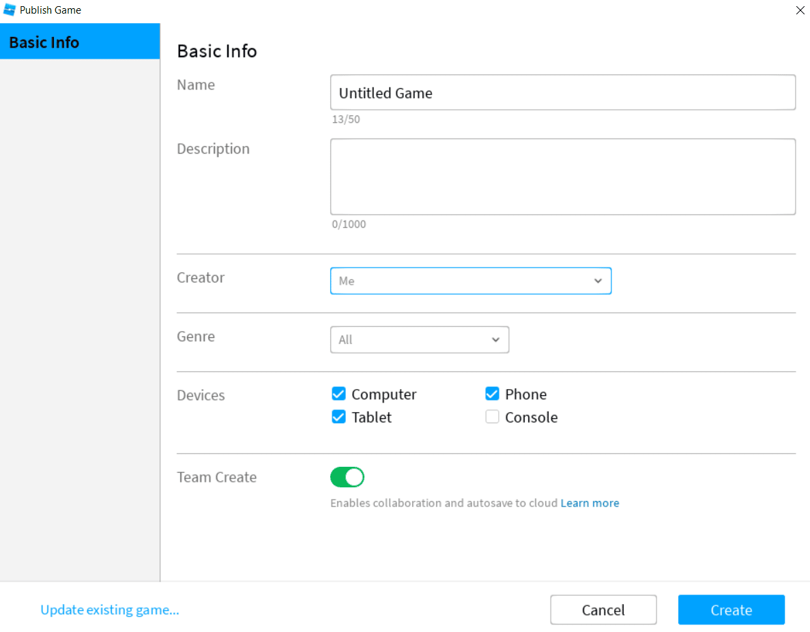The image size is (810, 632).
Task: Click the Devices label
Action: click(201, 395)
